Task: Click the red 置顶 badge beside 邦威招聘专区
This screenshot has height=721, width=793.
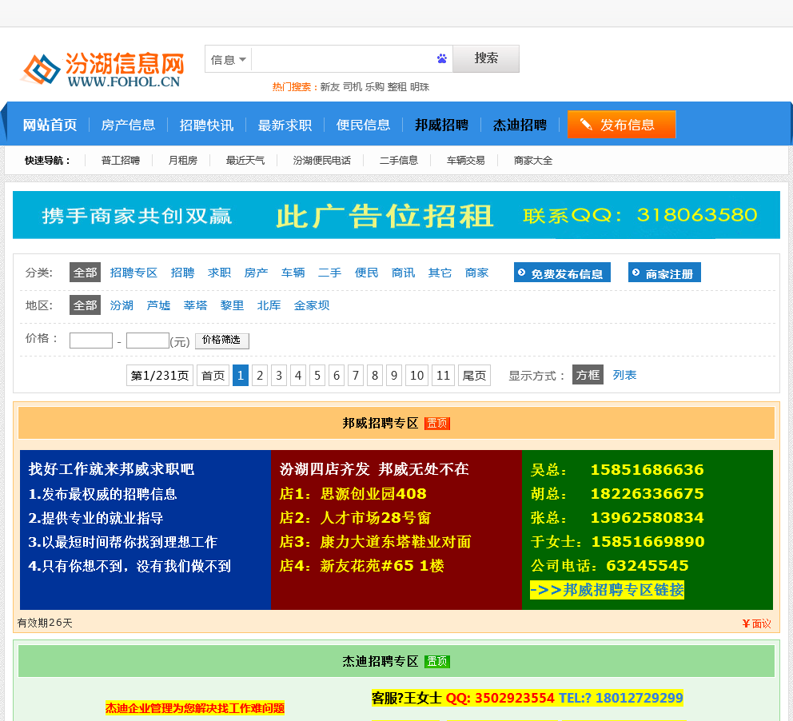Action: [437, 424]
